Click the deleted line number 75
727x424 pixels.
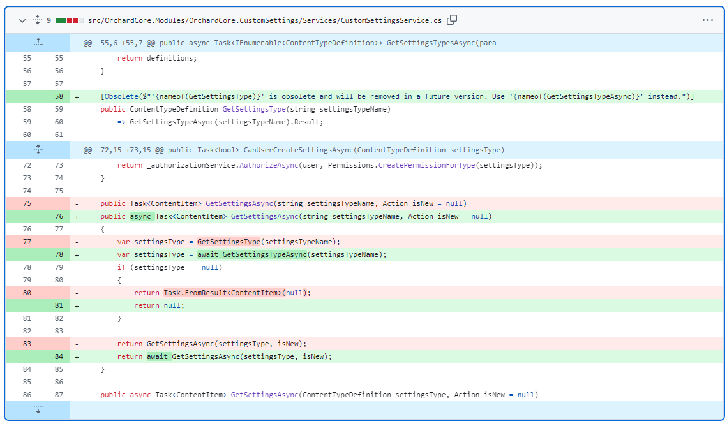(27, 203)
